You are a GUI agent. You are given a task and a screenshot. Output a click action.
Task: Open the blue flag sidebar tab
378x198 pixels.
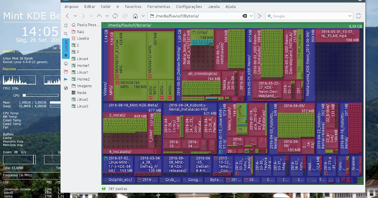coord(66,80)
